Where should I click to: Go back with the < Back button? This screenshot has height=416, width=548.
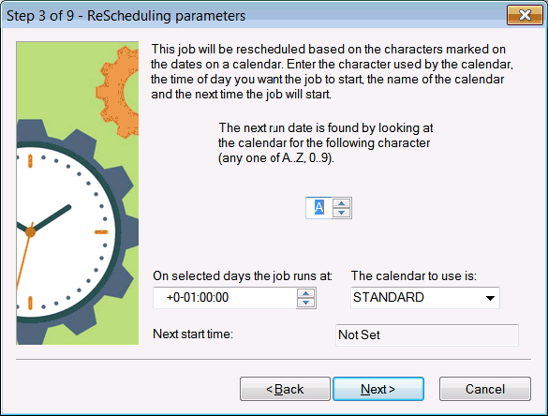click(285, 389)
